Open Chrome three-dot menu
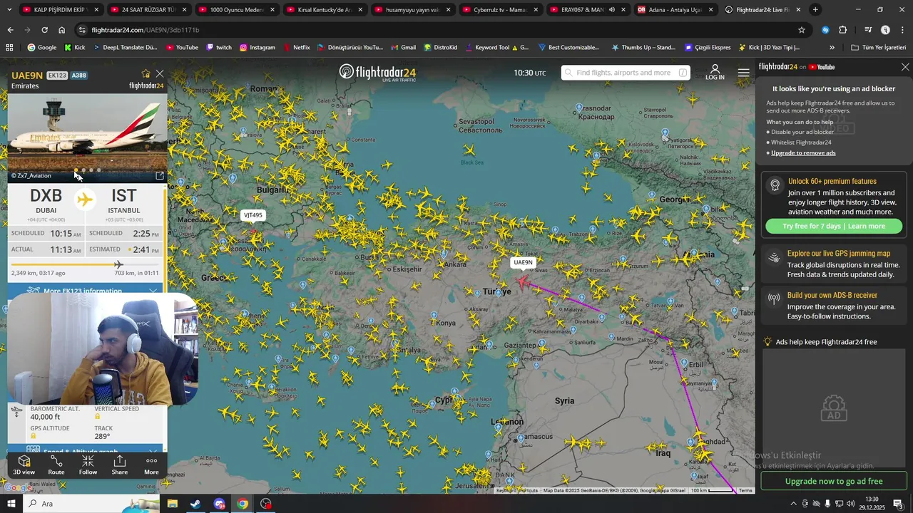Viewport: 913px width, 513px height. (x=902, y=30)
